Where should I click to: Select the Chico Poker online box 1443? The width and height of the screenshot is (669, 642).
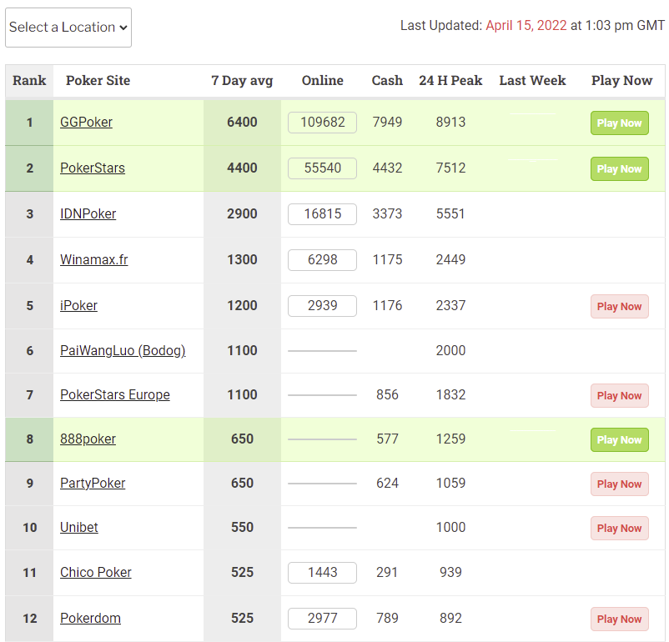click(322, 573)
